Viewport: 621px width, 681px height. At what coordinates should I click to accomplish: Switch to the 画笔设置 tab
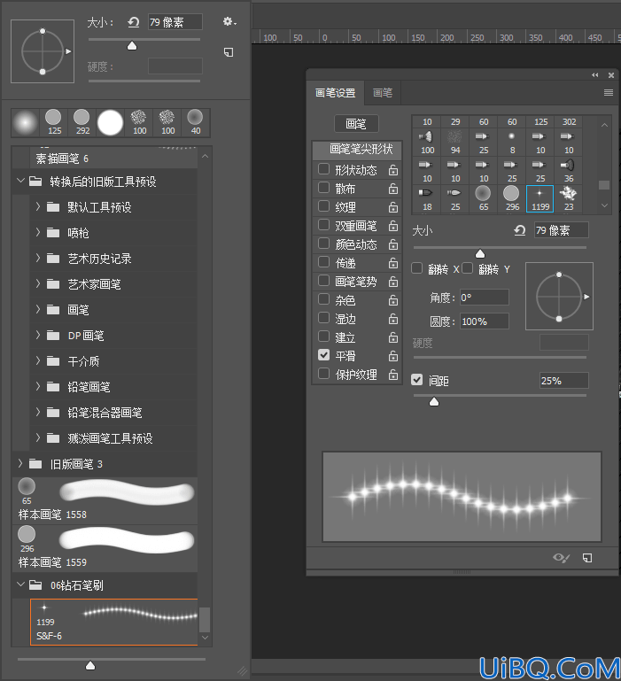pyautogui.click(x=335, y=92)
